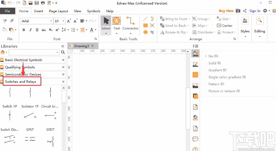Pick the orange ellipse shape tool
Viewport: 276px width, 151px height.
pyautogui.click(x=145, y=32)
